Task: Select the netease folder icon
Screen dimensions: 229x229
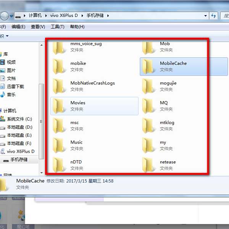Action: [148, 165]
